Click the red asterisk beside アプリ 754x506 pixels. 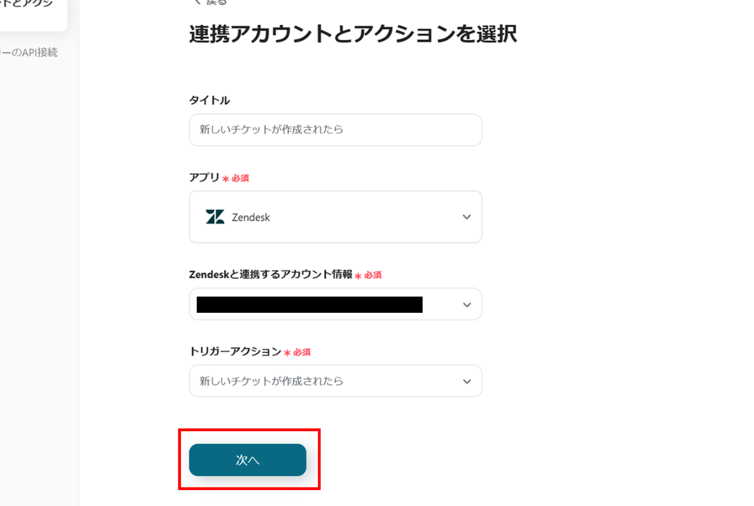[x=226, y=179]
